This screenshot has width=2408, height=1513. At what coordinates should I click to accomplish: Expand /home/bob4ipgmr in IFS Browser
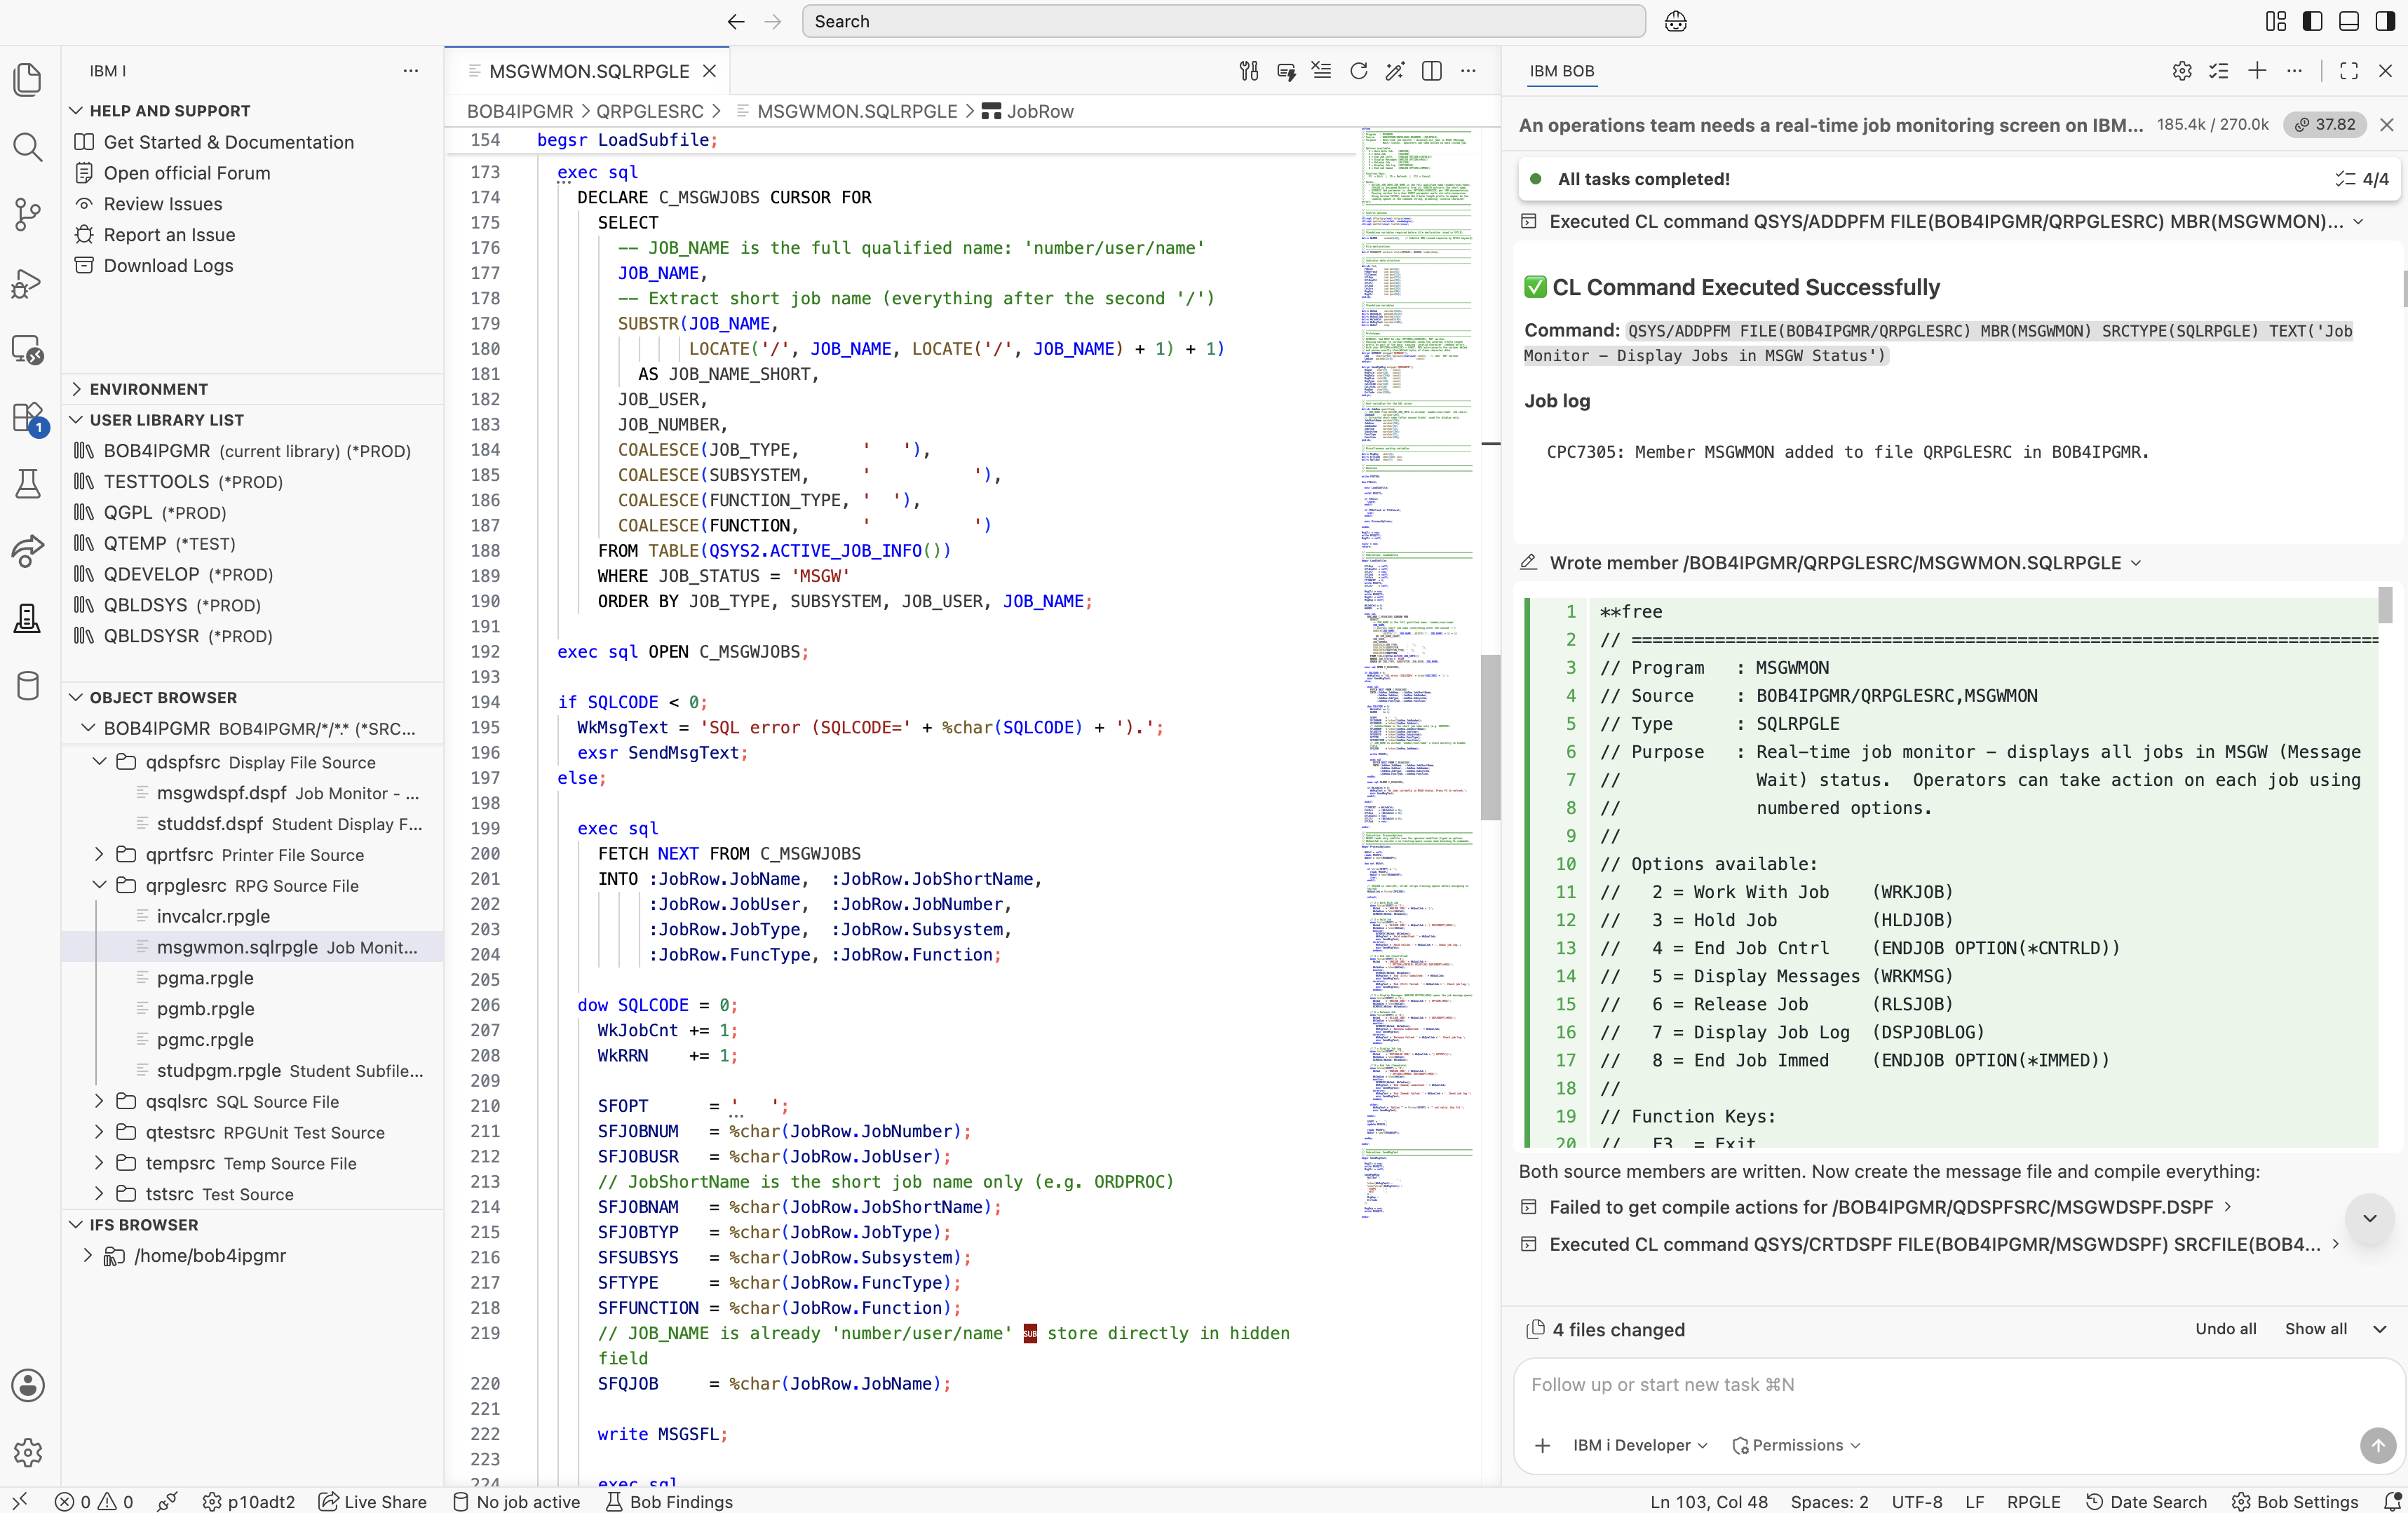click(88, 1255)
